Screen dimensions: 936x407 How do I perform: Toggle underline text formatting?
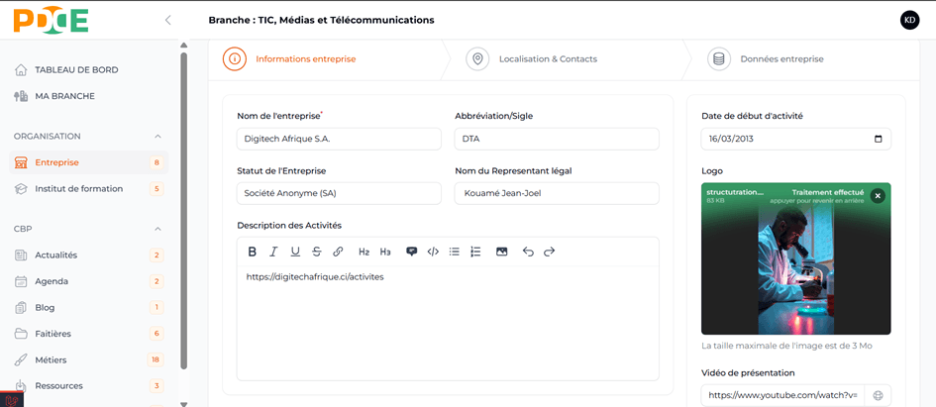click(295, 252)
